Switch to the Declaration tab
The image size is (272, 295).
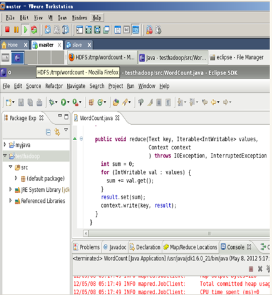pos(145,247)
